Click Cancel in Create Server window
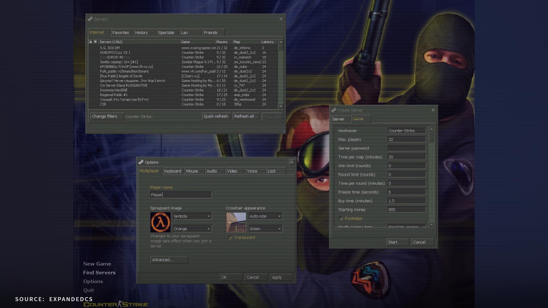The width and height of the screenshot is (548, 308). (x=423, y=242)
